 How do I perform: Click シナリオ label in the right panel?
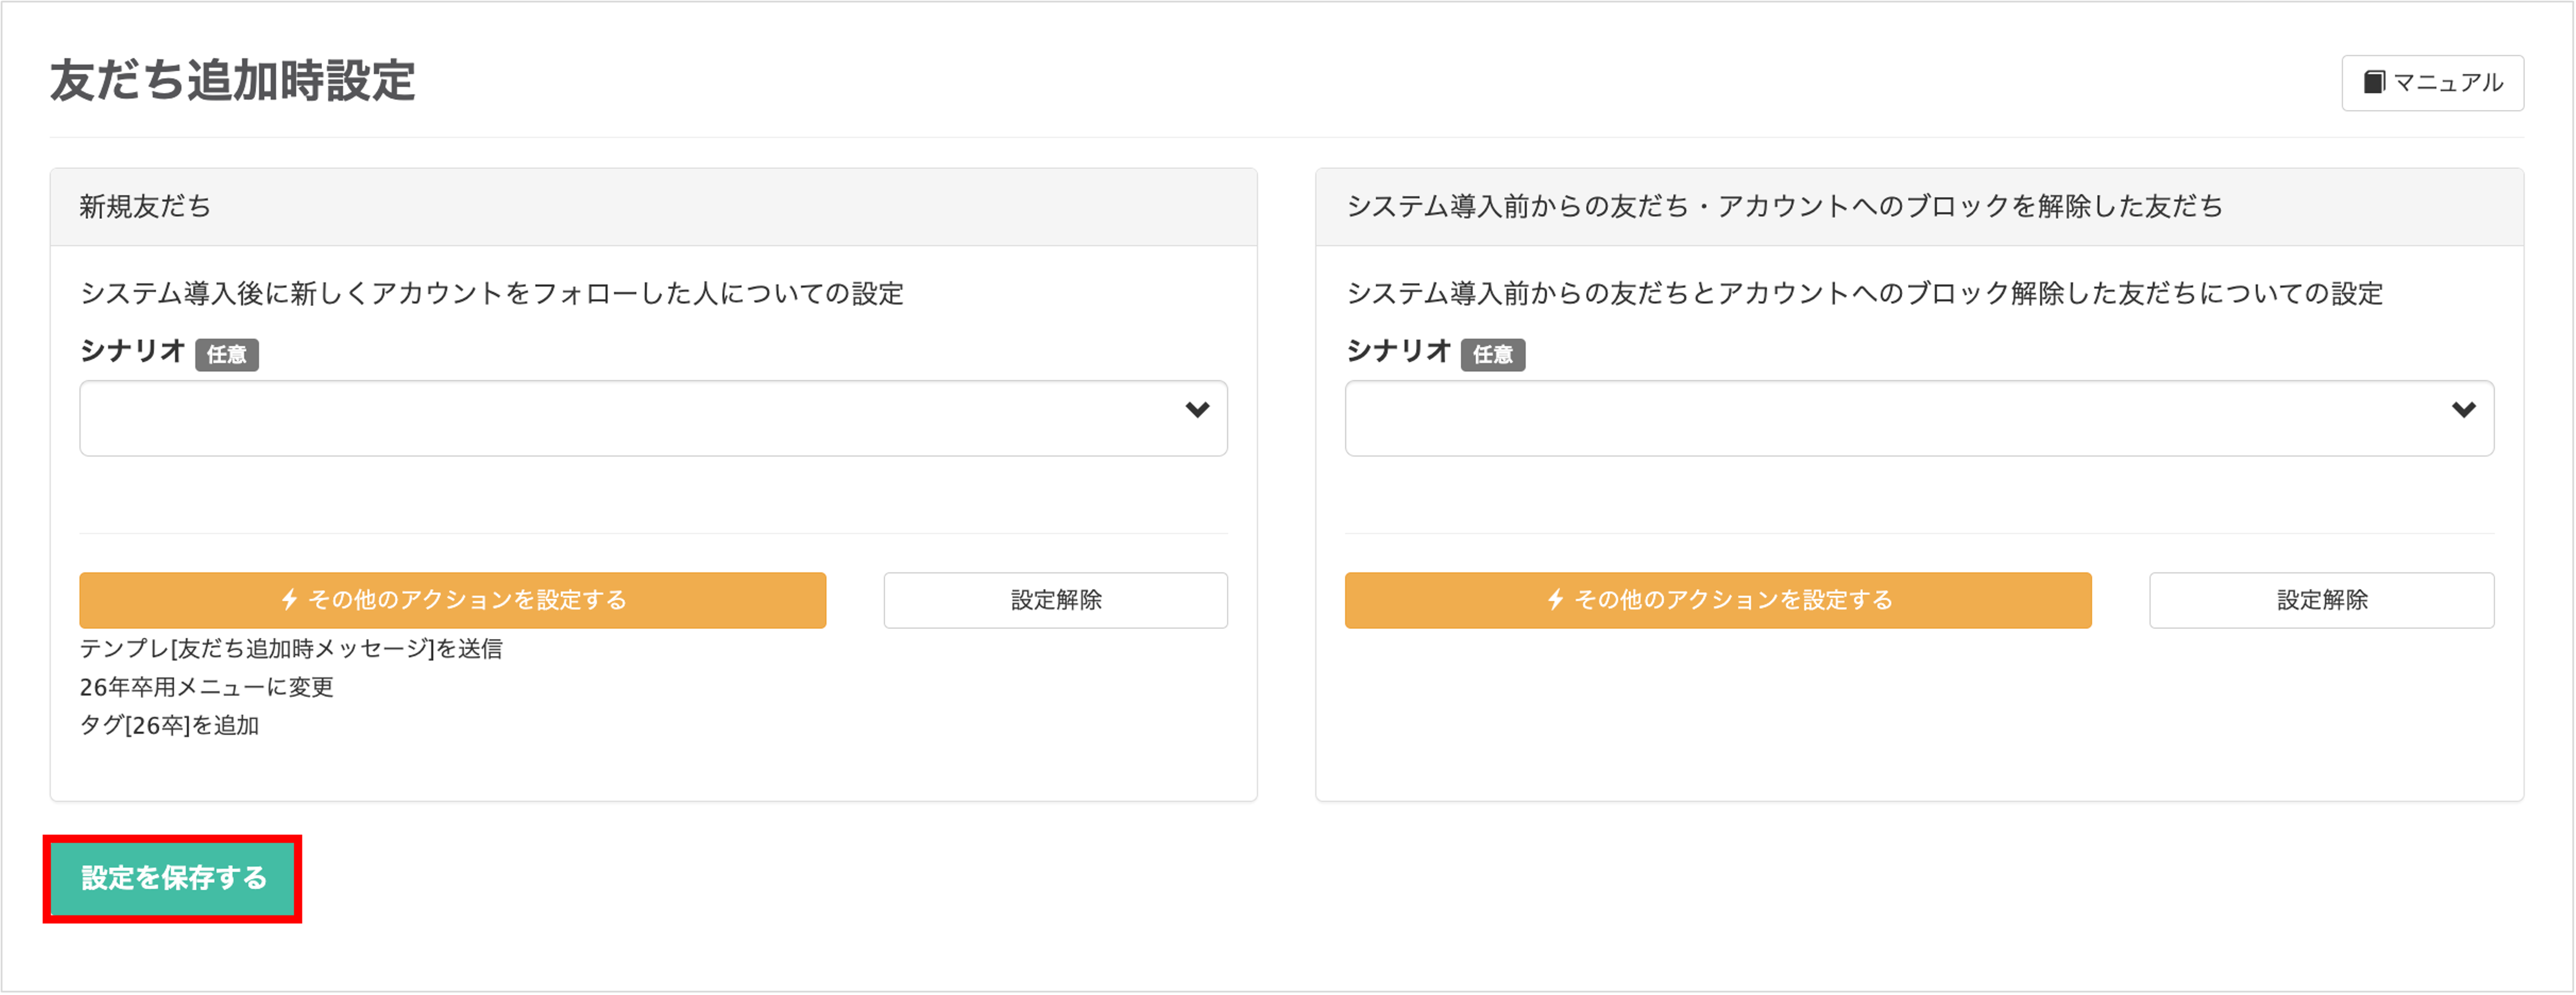1399,352
